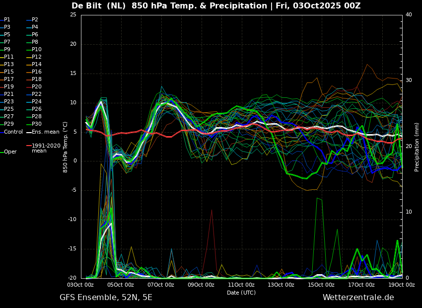Select the P6 legend entry

pyautogui.click(x=32, y=34)
